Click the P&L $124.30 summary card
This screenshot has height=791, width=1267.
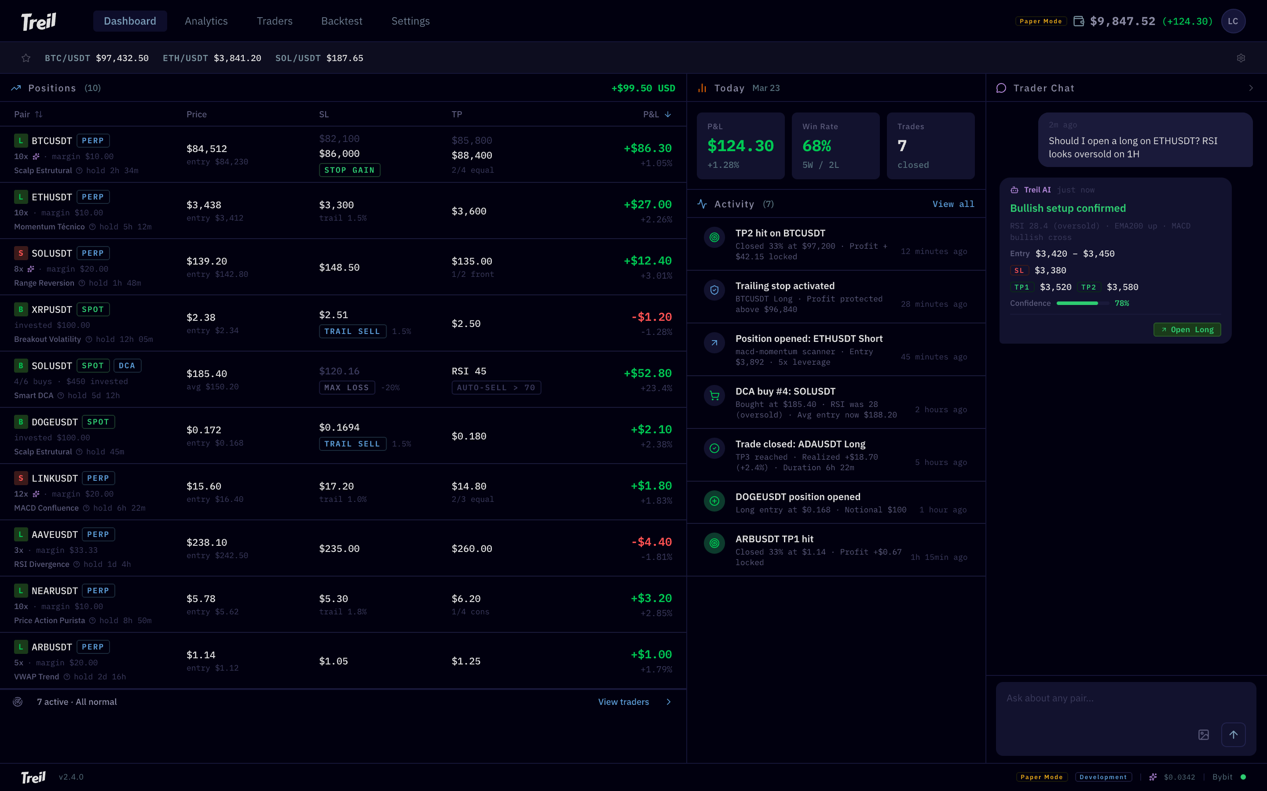pos(740,146)
